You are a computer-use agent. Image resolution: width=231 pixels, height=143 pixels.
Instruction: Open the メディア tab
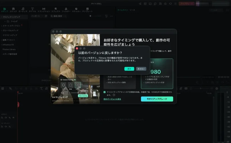[5, 10]
